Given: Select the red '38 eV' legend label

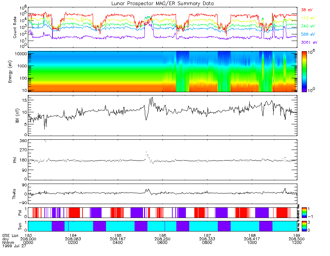Looking at the screenshot, I should [307, 10].
